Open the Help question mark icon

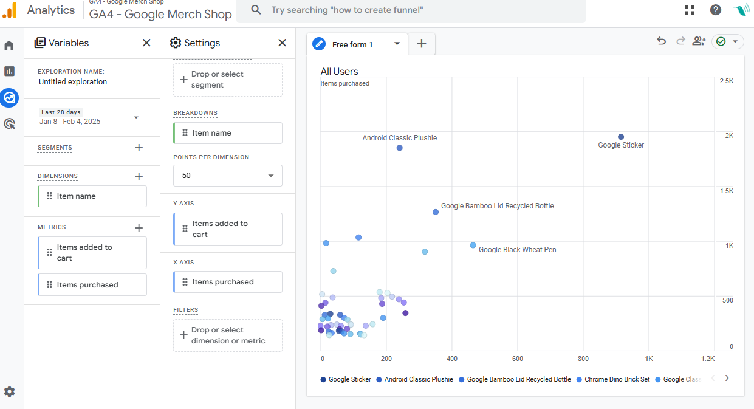click(716, 10)
